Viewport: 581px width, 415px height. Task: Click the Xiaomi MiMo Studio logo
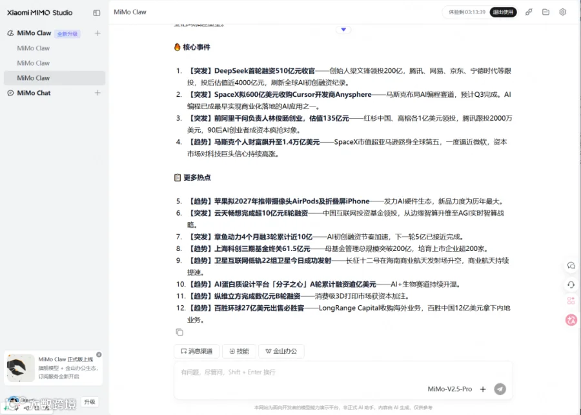click(x=39, y=13)
